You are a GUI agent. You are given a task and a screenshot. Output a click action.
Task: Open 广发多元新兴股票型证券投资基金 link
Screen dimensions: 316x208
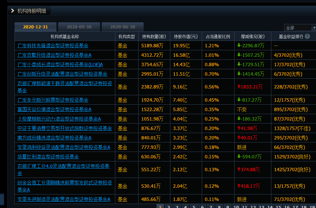pos(53,100)
